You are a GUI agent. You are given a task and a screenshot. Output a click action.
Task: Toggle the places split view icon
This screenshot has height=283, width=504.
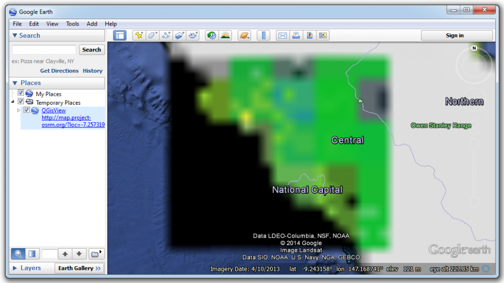(32, 254)
